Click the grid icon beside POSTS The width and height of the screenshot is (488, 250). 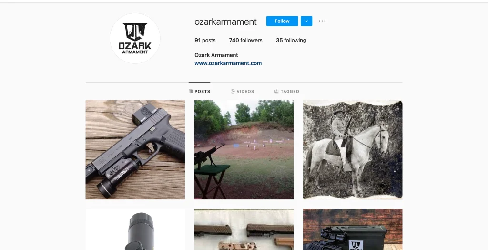[x=191, y=91]
